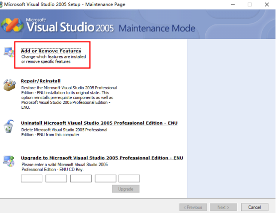Viewport: 276px width, 213px height.
Task: Click Upgrade to Microsoft Visual Studio 2005 link
Action: point(102,158)
